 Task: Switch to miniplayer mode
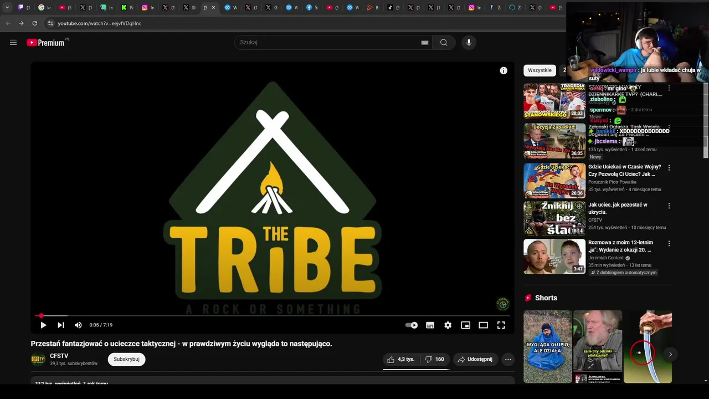click(x=465, y=325)
